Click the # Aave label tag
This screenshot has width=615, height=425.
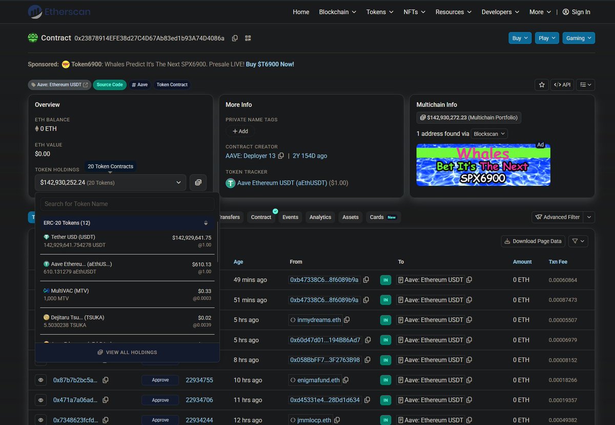click(139, 85)
